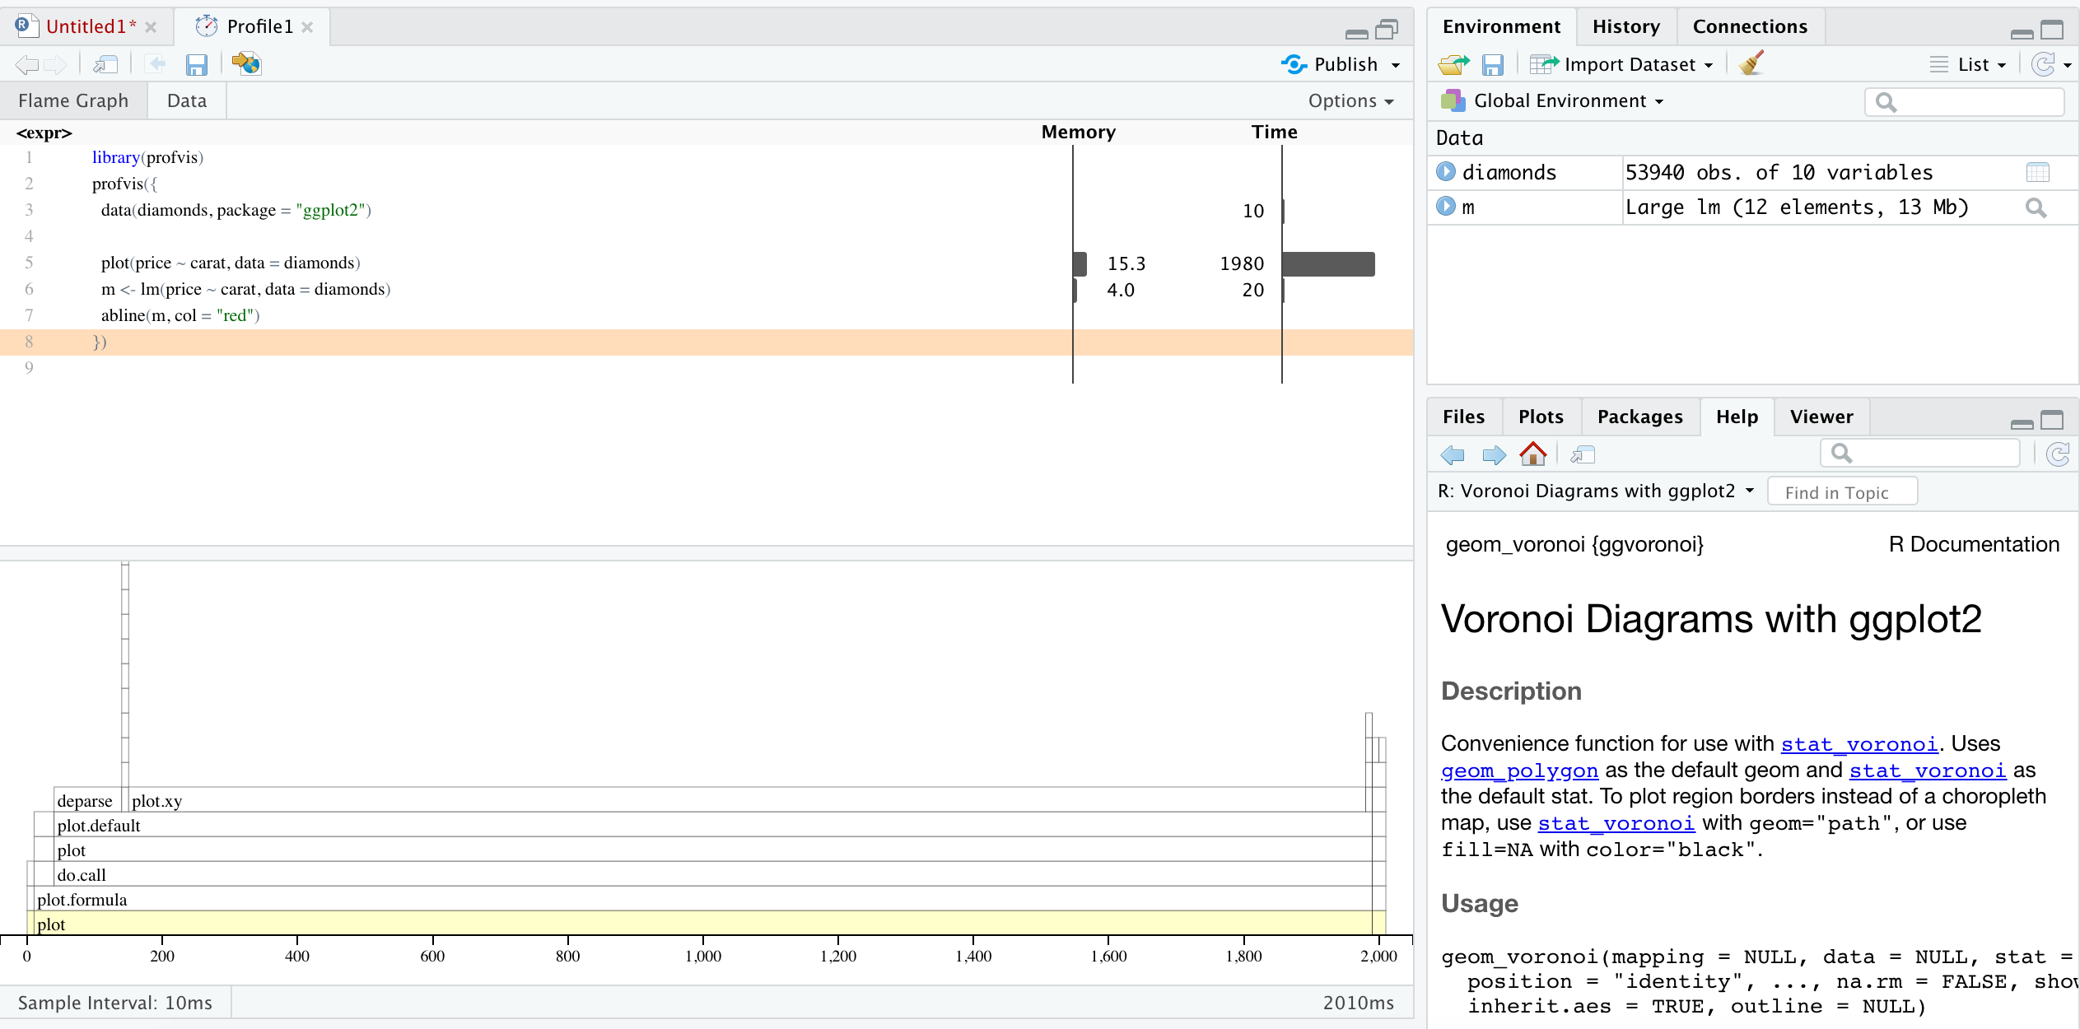The height and width of the screenshot is (1029, 2080).
Task: Expand the m lm object
Action: [x=1446, y=206]
